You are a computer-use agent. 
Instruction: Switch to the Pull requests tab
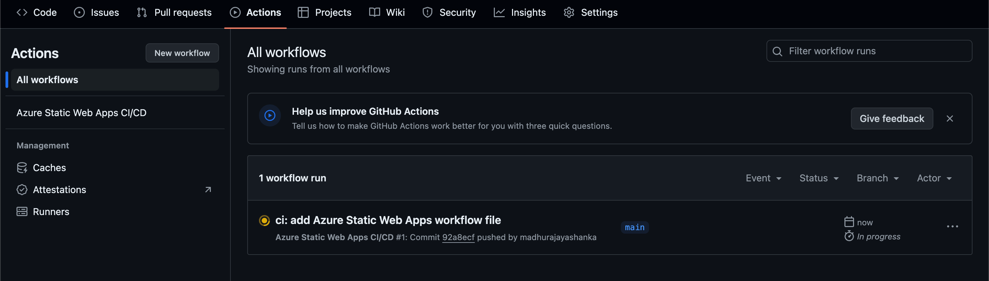pyautogui.click(x=174, y=13)
